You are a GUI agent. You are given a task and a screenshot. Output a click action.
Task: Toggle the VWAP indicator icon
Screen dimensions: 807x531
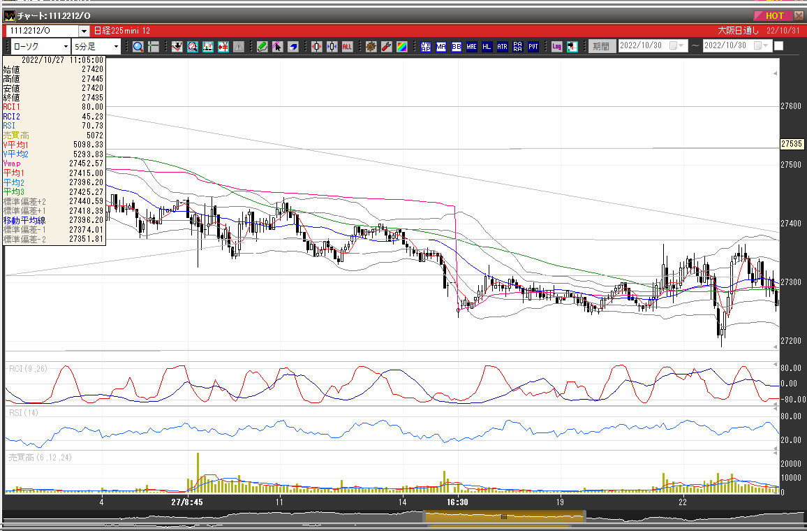coord(426,46)
